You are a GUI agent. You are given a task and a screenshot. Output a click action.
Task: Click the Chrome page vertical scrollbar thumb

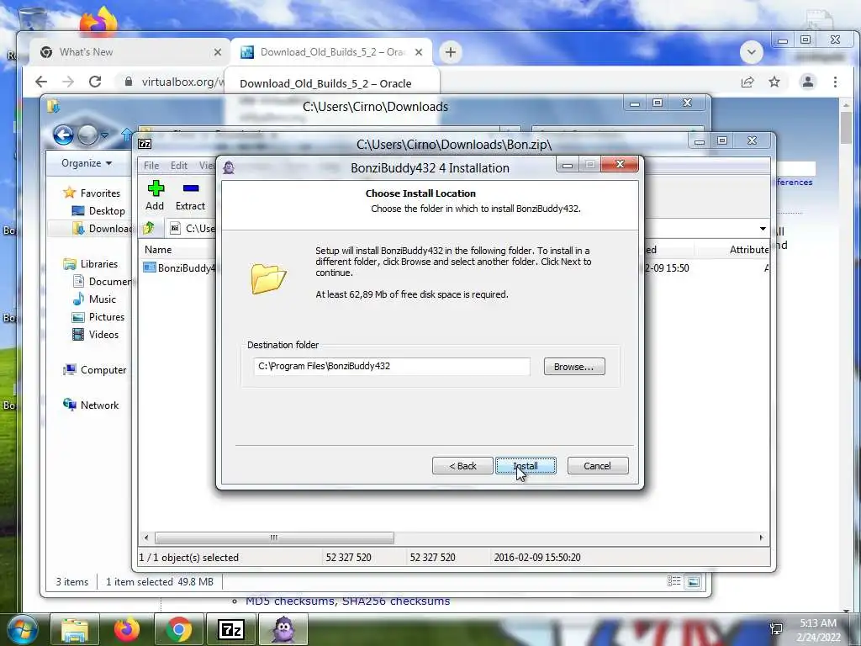pyautogui.click(x=846, y=128)
